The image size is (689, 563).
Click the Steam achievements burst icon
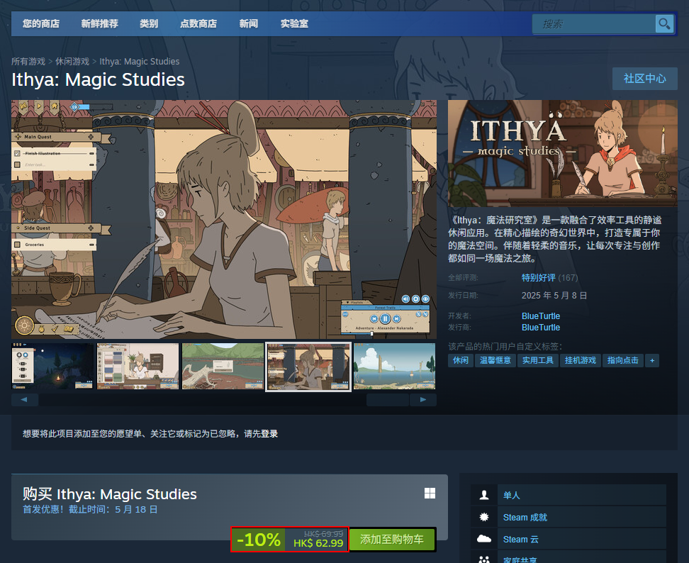pos(484,517)
